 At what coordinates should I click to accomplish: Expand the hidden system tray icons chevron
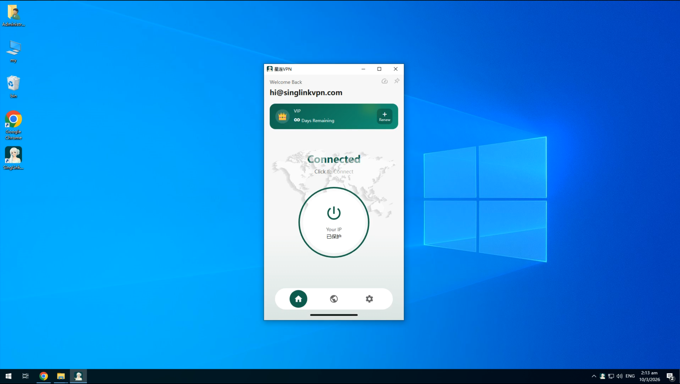(594, 376)
